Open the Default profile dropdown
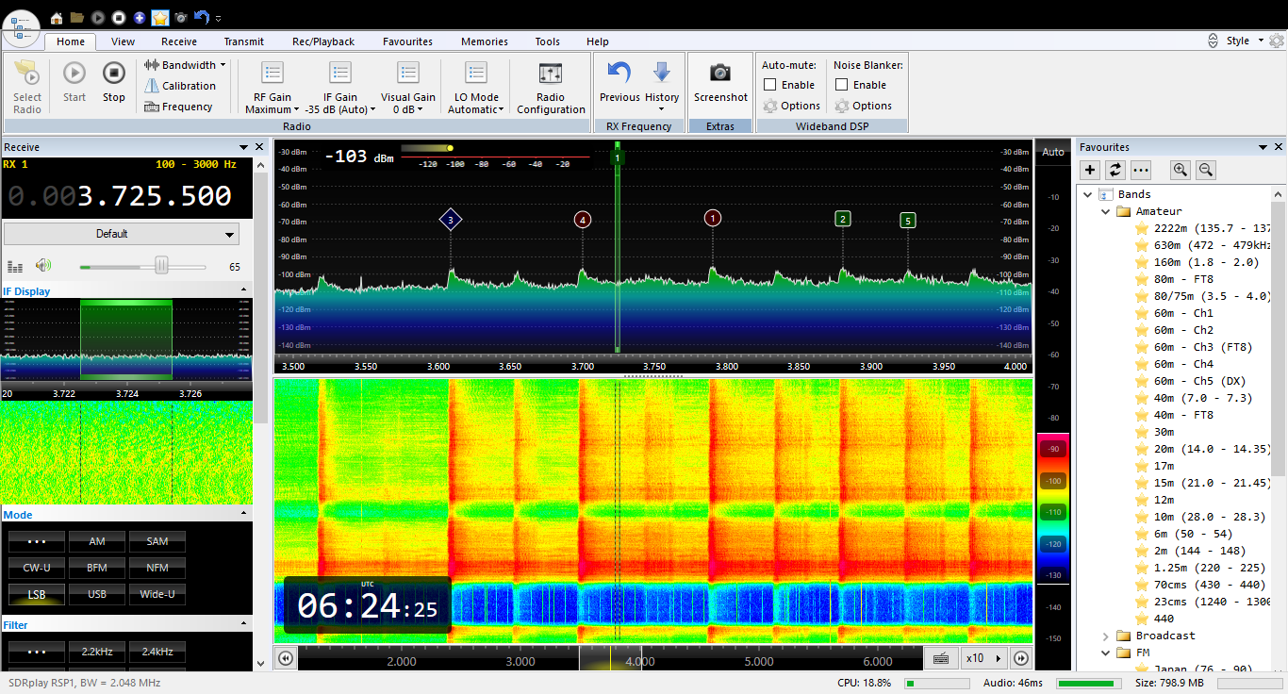 [122, 234]
